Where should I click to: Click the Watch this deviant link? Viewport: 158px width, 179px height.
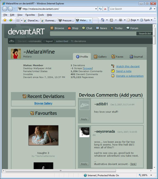tap(128, 66)
